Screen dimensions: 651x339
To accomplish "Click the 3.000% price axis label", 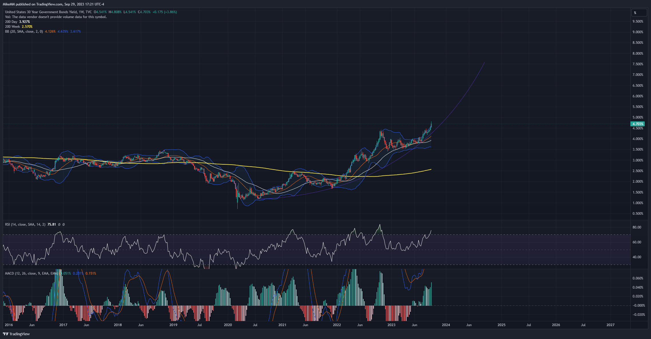I will [638, 160].
